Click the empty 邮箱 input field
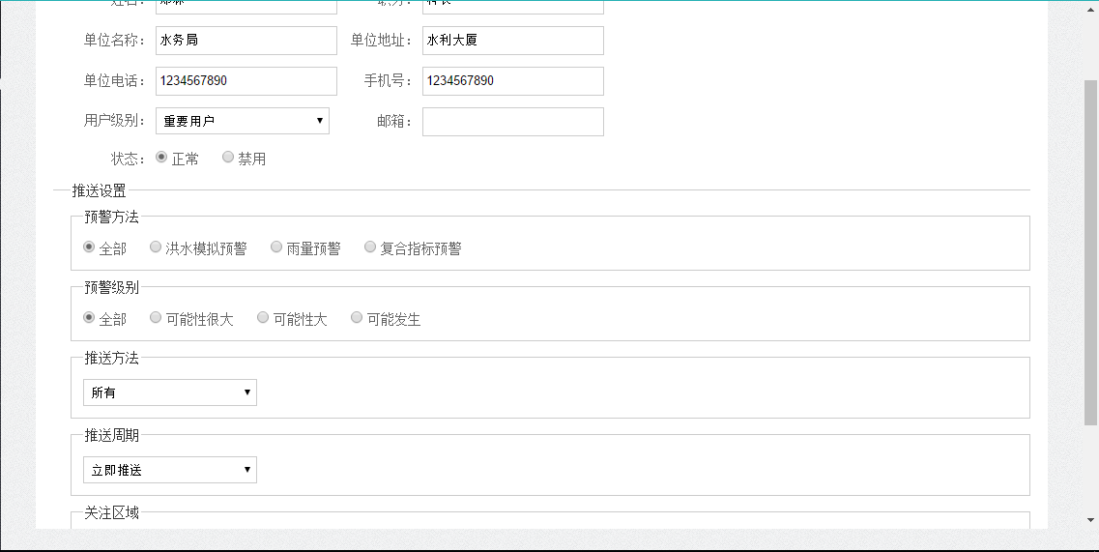This screenshot has width=1099, height=552. coord(512,122)
